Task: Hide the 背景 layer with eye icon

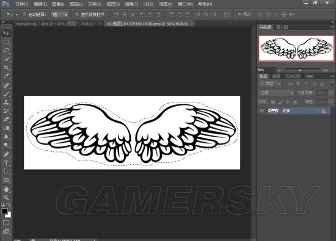Action: 262,110
